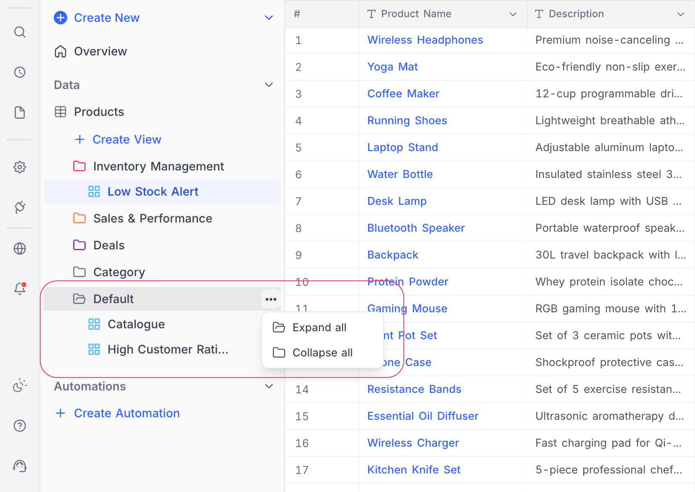Open the recent history icon
The height and width of the screenshot is (492, 695).
[20, 72]
